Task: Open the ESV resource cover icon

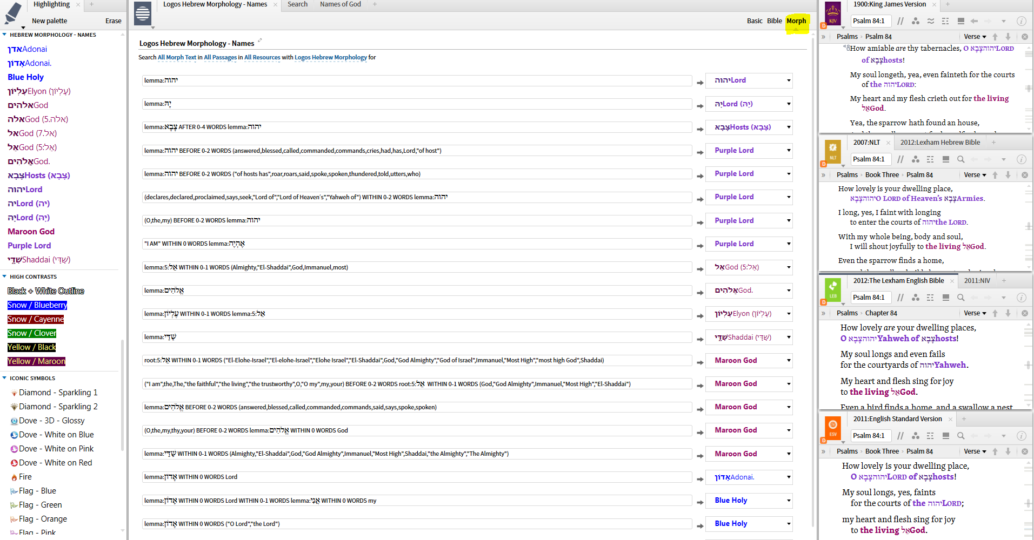Action: pos(833,427)
